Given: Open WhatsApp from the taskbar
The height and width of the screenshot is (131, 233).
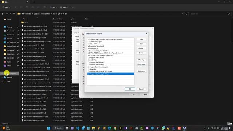Looking at the screenshot, I should point(163,128).
